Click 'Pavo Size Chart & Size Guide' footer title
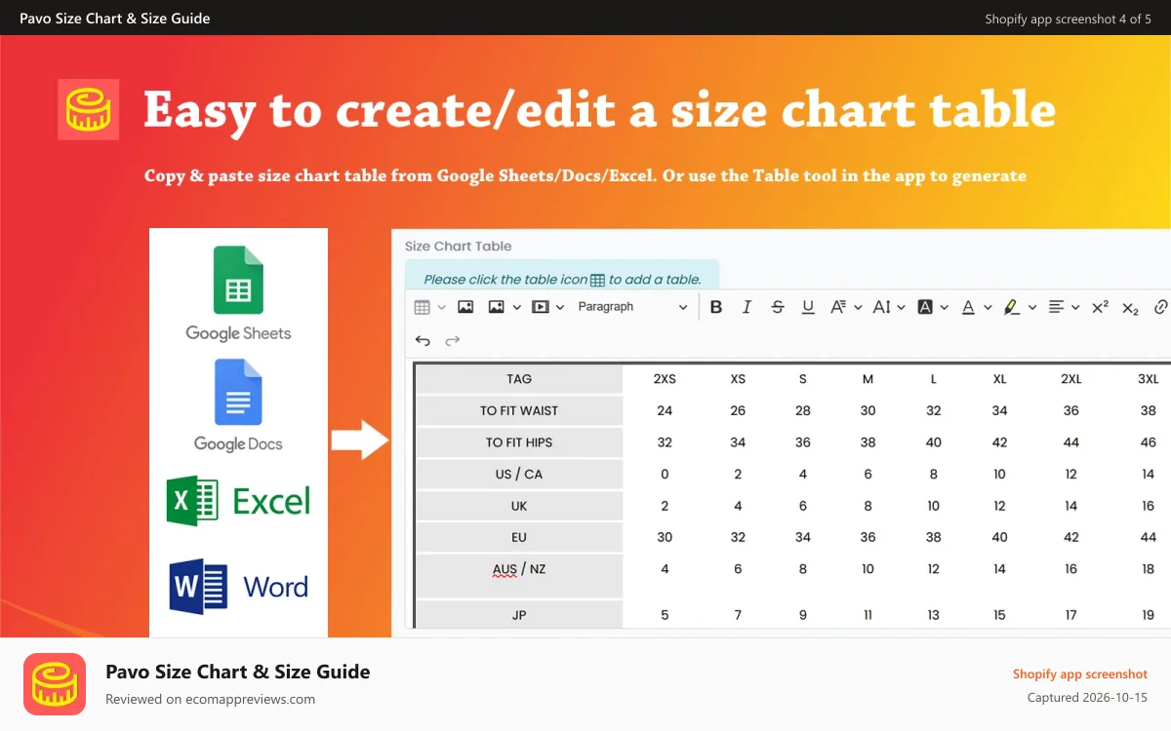1171x731 pixels. coord(238,672)
